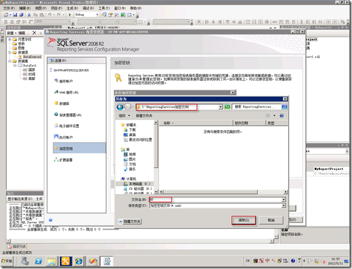352x269 pixels.
Task: Select Local Disk (C:) in navigation pane
Action: pos(137,184)
